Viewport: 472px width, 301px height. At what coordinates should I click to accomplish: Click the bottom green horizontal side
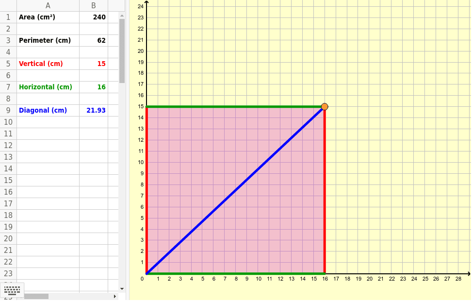click(x=235, y=274)
